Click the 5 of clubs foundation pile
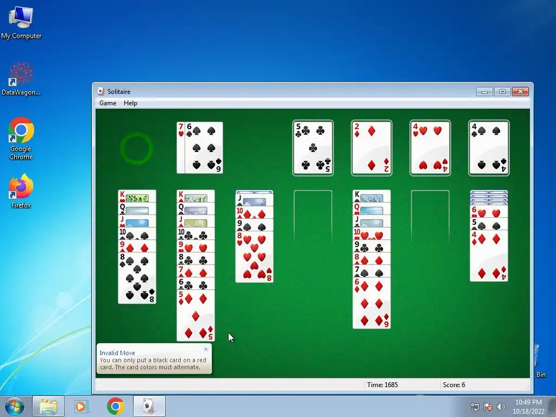Image resolution: width=556 pixels, height=417 pixels. click(313, 148)
